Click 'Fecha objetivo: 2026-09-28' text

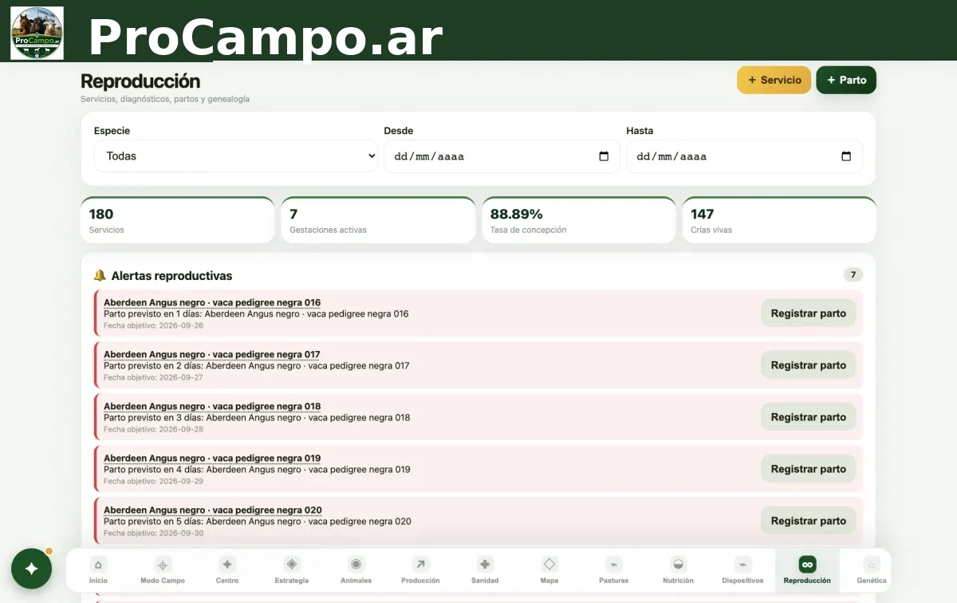[153, 429]
